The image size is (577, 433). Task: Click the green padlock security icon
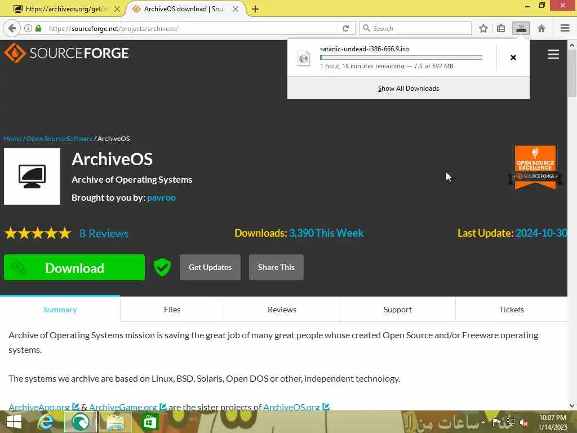pyautogui.click(x=38, y=28)
